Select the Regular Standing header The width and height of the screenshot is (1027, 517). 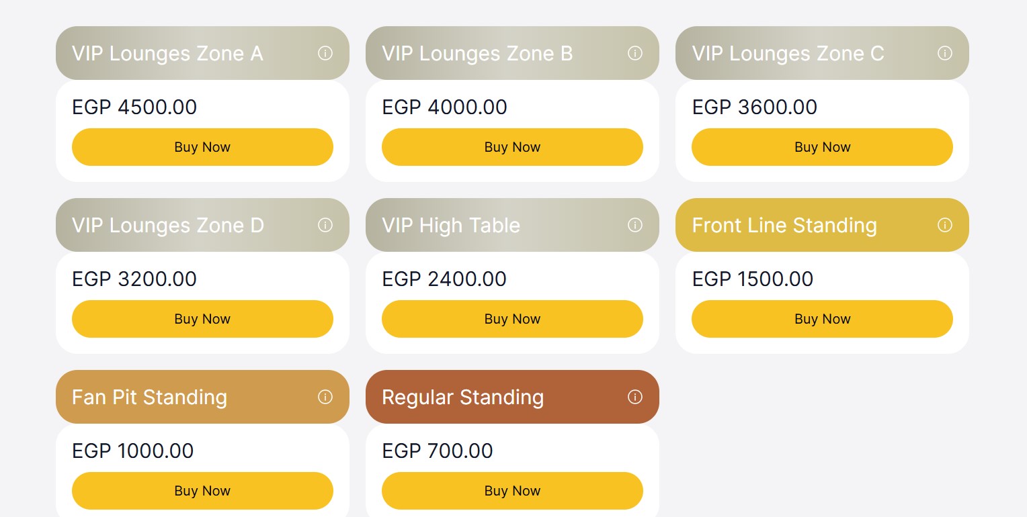(x=462, y=397)
